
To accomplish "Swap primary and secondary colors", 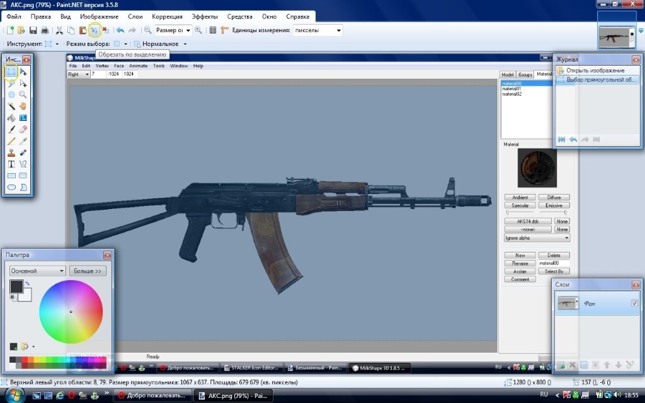I will [x=28, y=284].
